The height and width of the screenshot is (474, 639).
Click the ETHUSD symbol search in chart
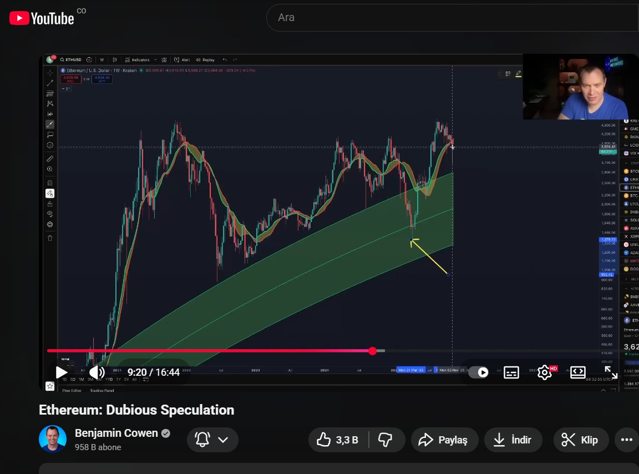pos(71,59)
